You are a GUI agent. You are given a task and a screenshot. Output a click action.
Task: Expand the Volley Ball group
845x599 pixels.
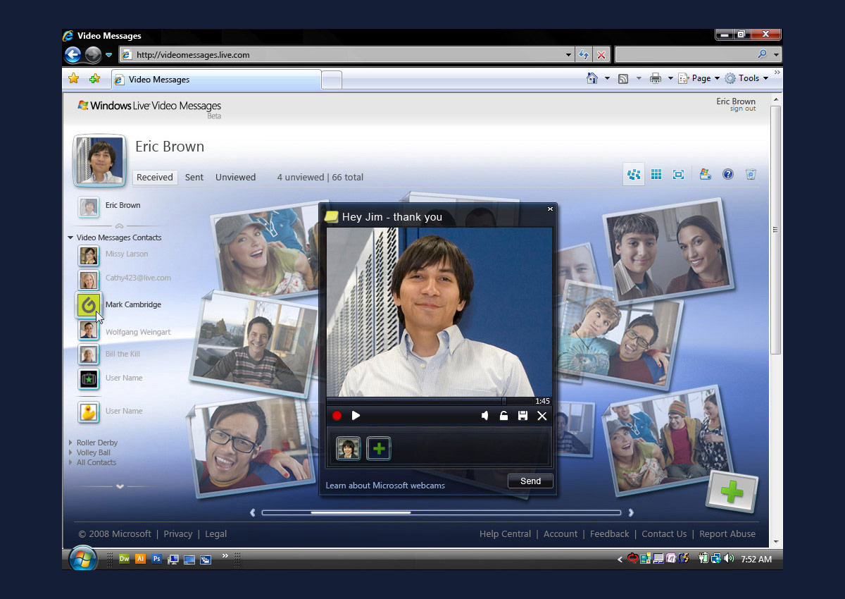[70, 452]
